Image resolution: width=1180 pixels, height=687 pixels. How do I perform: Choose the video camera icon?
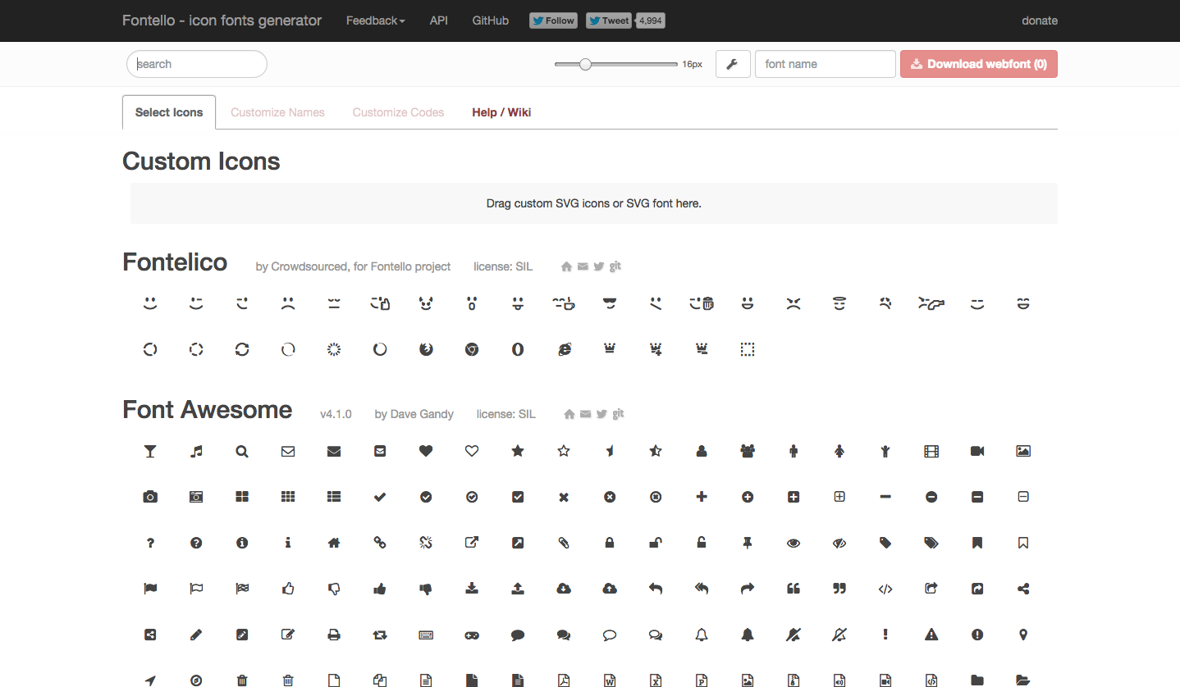[977, 451]
